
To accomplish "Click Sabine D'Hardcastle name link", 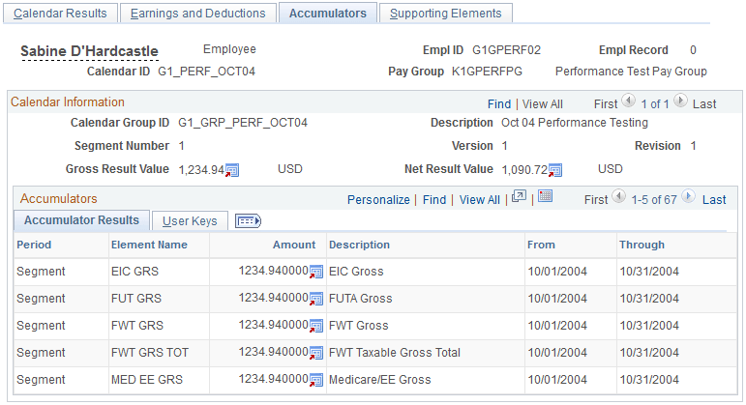I will click(x=89, y=51).
